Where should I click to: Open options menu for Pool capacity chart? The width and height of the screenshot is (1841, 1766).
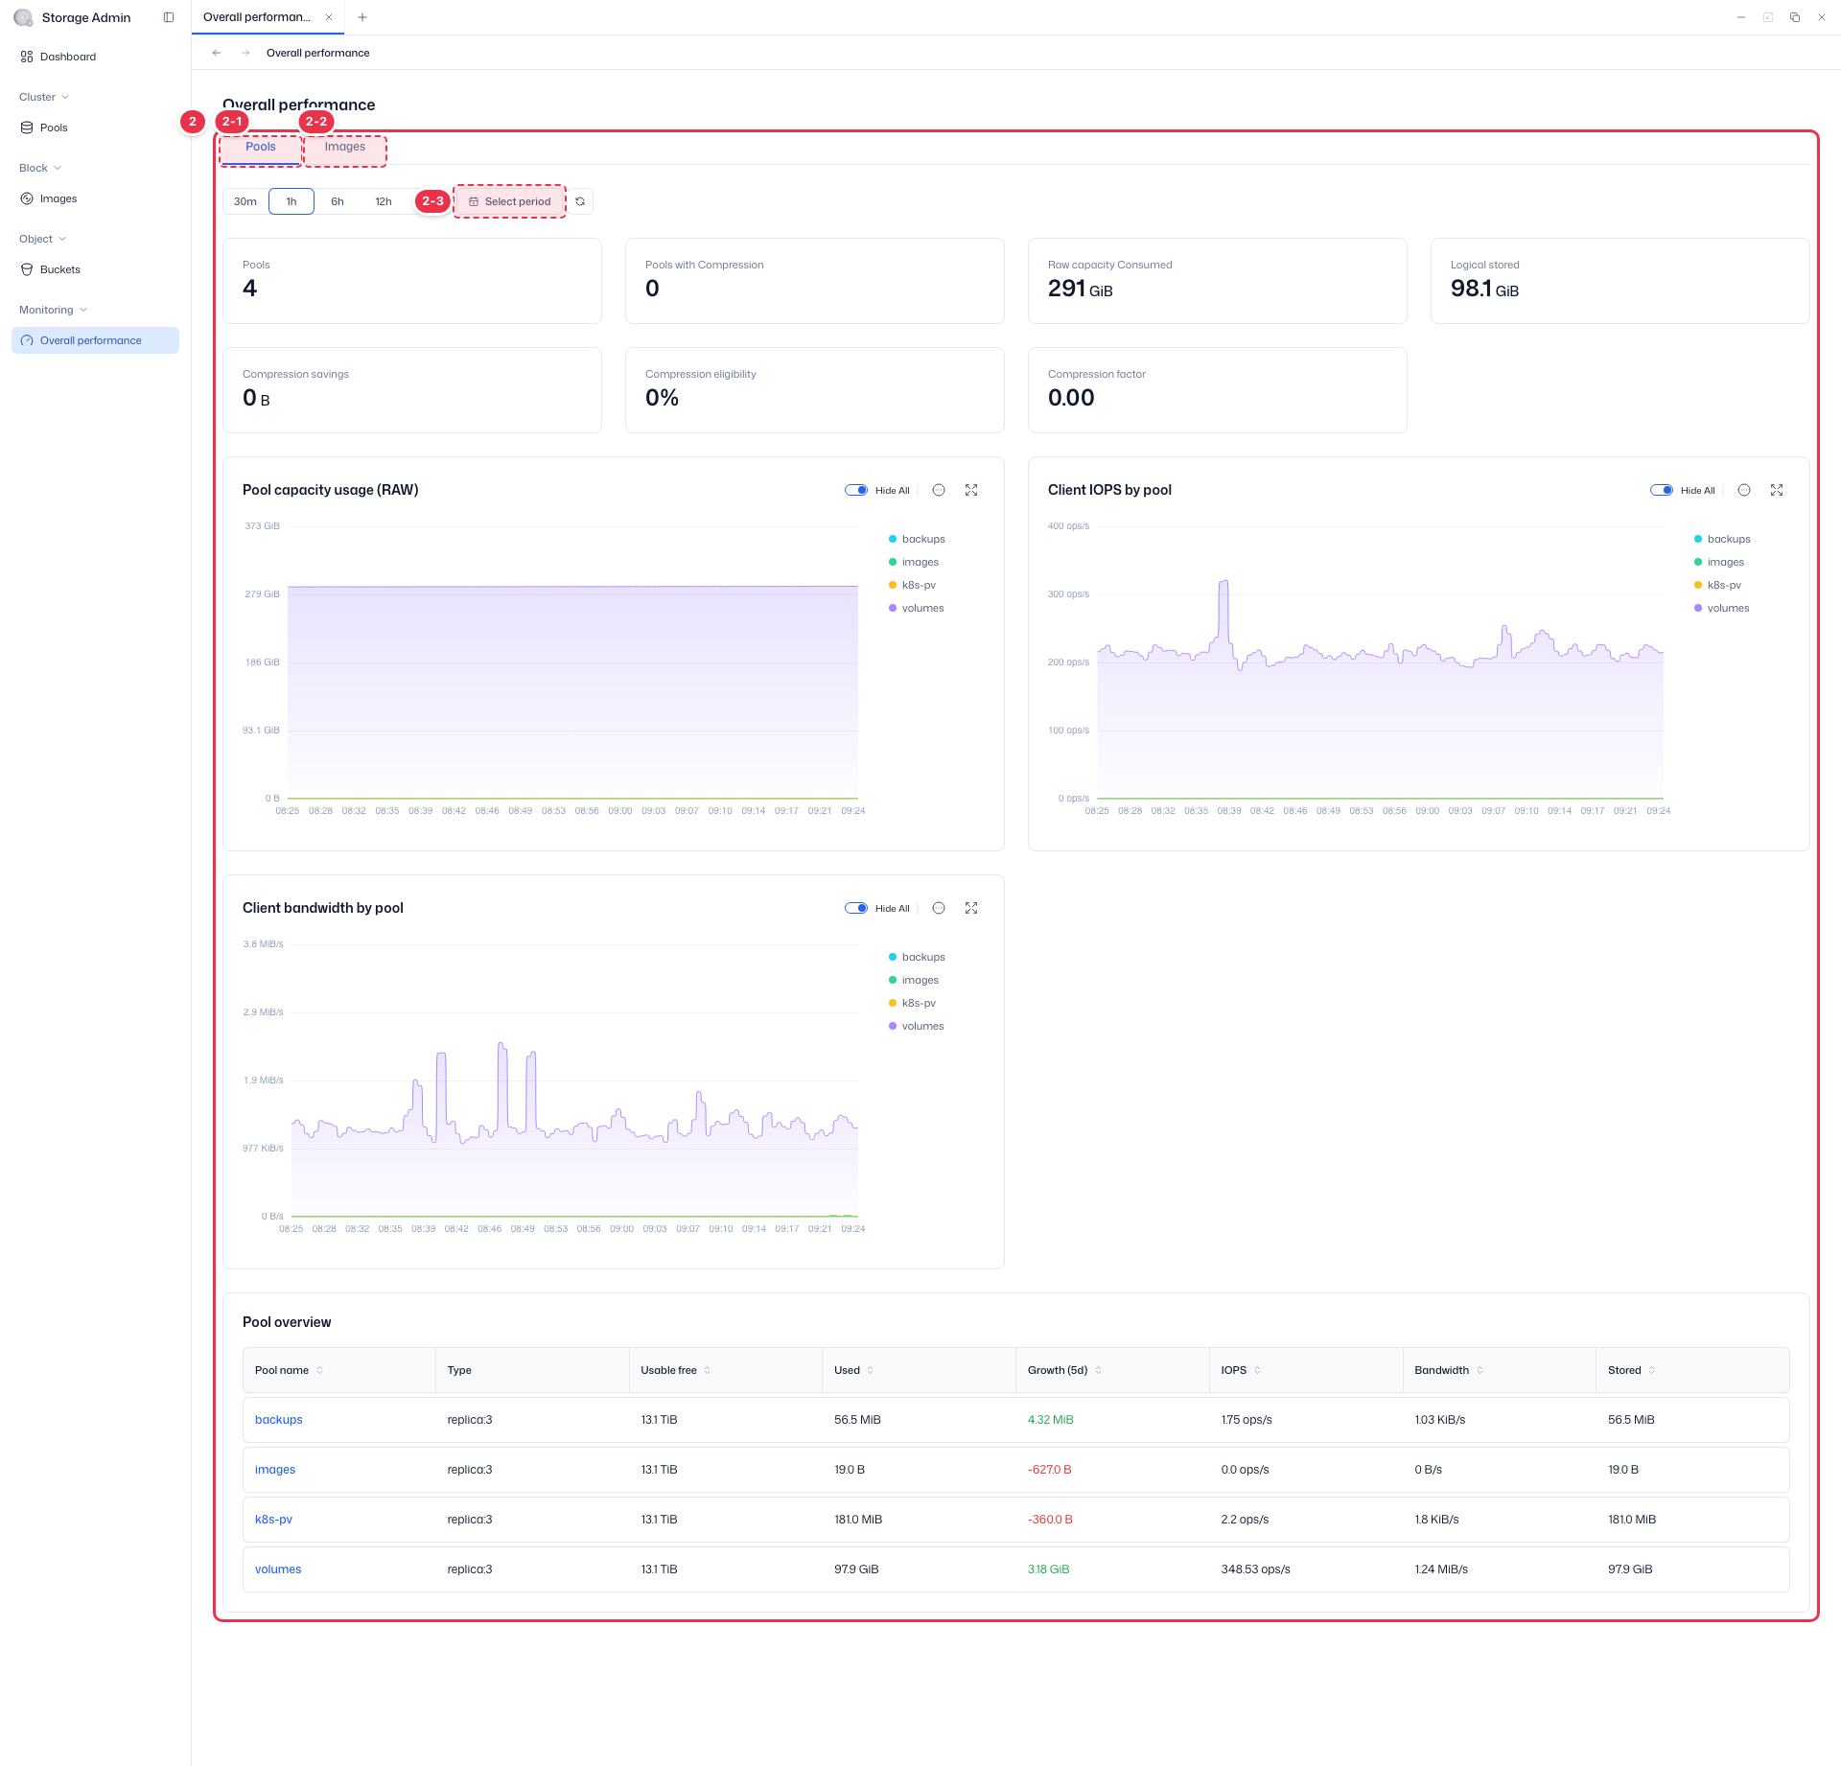click(939, 490)
